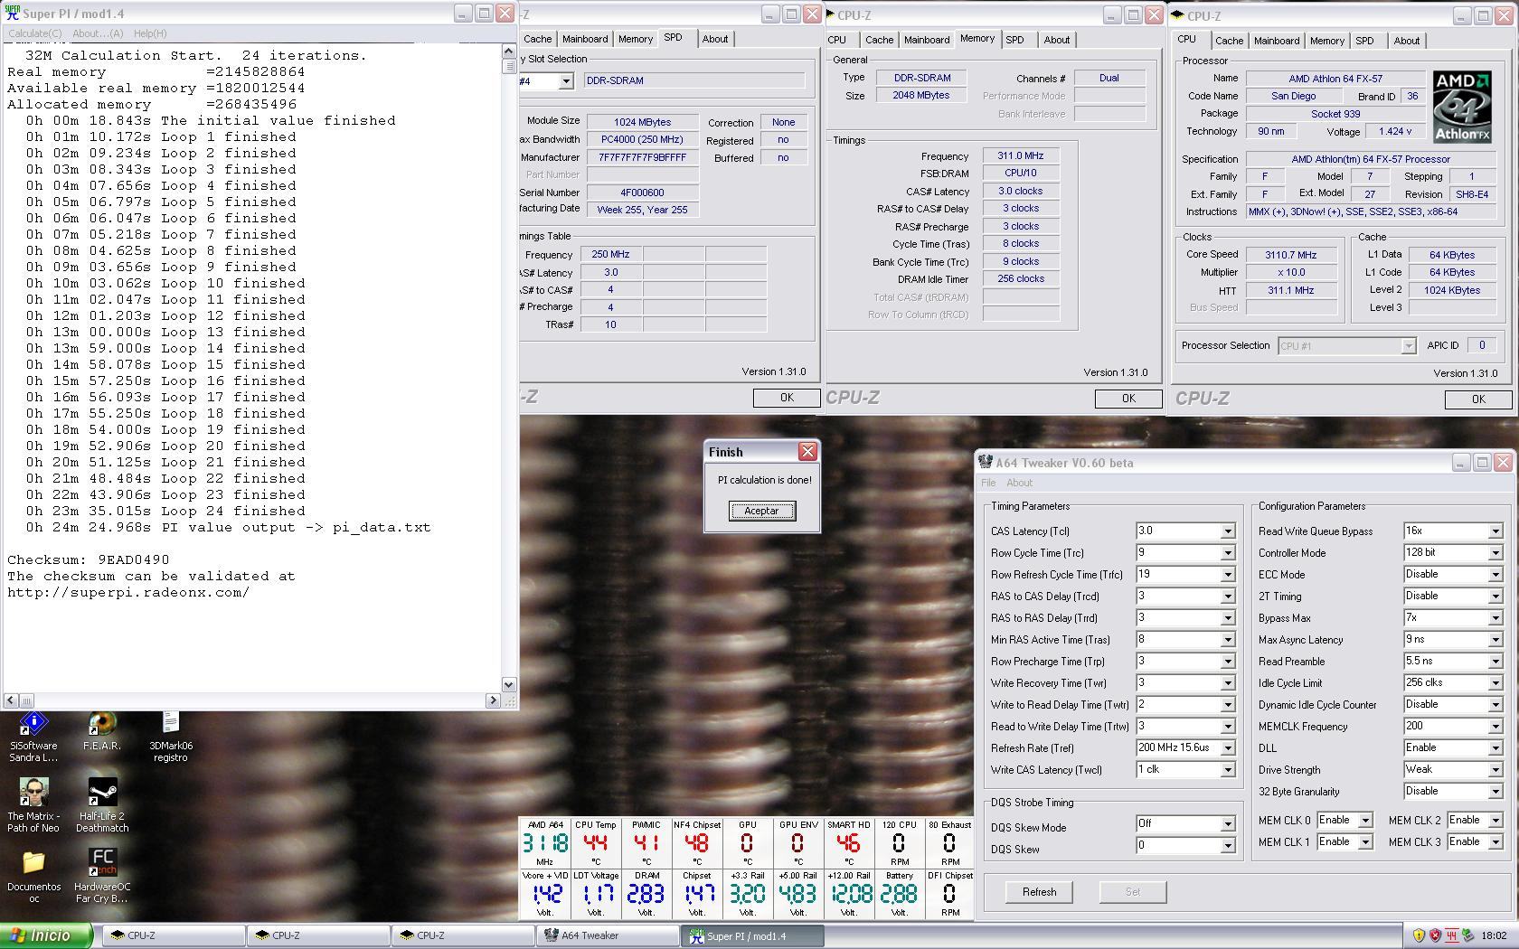Switch to the Mainboard tab in CPU-Z

click(x=1276, y=41)
